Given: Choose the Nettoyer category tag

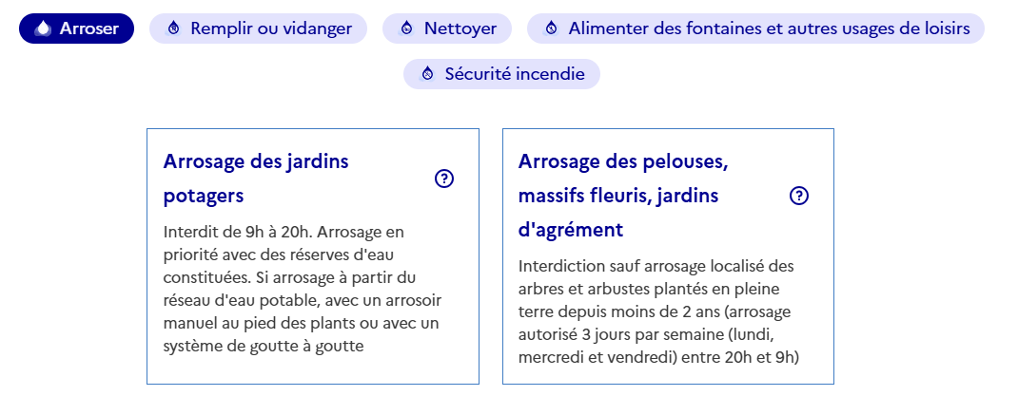Looking at the screenshot, I should pos(447,28).
